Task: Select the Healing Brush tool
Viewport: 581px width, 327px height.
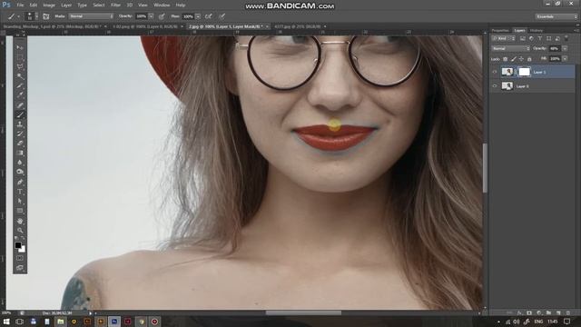Action: pyautogui.click(x=20, y=105)
